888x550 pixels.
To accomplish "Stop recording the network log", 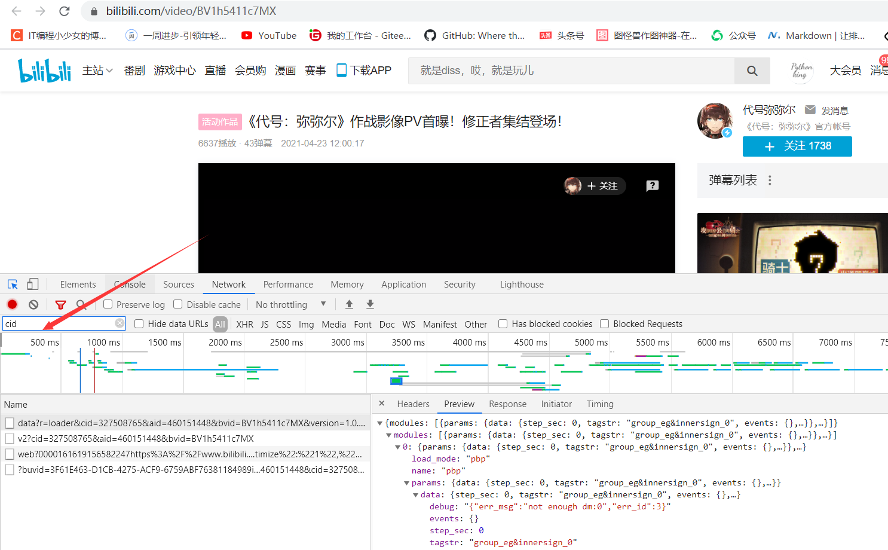I will coord(12,304).
